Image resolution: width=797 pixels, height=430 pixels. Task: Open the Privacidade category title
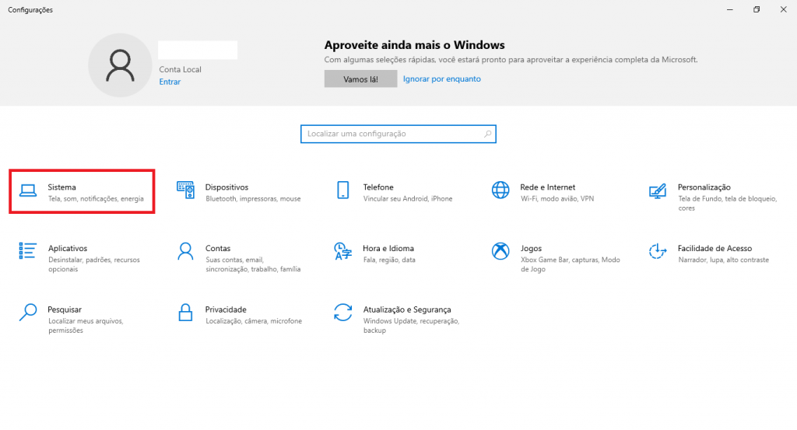226,309
